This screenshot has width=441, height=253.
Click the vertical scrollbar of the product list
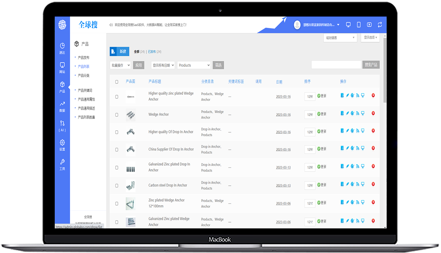(385, 70)
